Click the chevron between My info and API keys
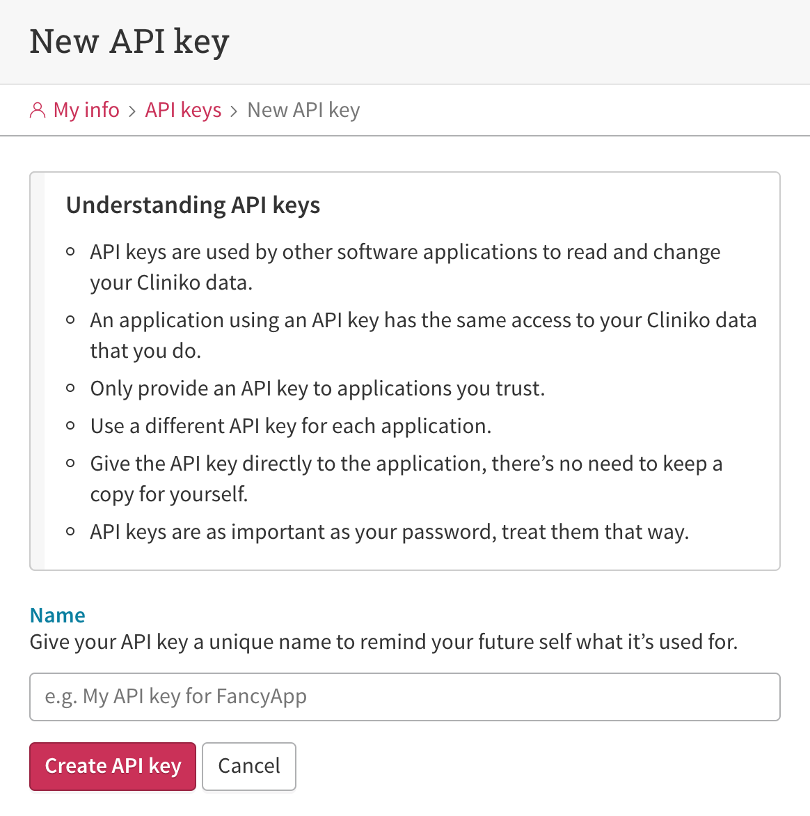Screen dimensions: 810x816 132,111
